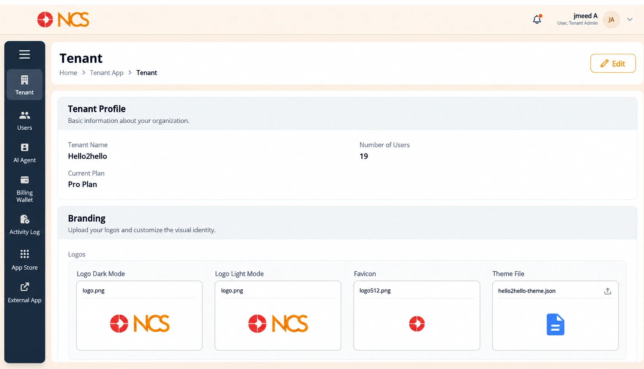The image size is (644, 369).
Task: Open the Users sidebar icon
Action: (x=24, y=115)
